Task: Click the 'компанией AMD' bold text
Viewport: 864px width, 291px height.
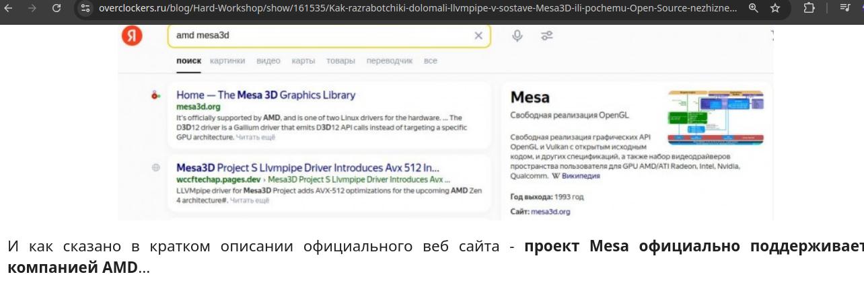Action: (x=73, y=267)
